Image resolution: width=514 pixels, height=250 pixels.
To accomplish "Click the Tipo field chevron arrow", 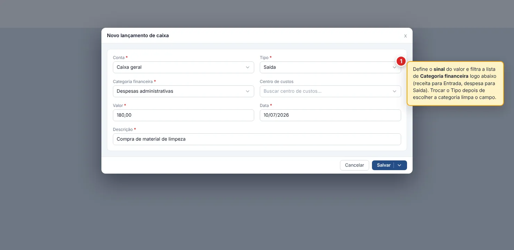I will pos(395,67).
